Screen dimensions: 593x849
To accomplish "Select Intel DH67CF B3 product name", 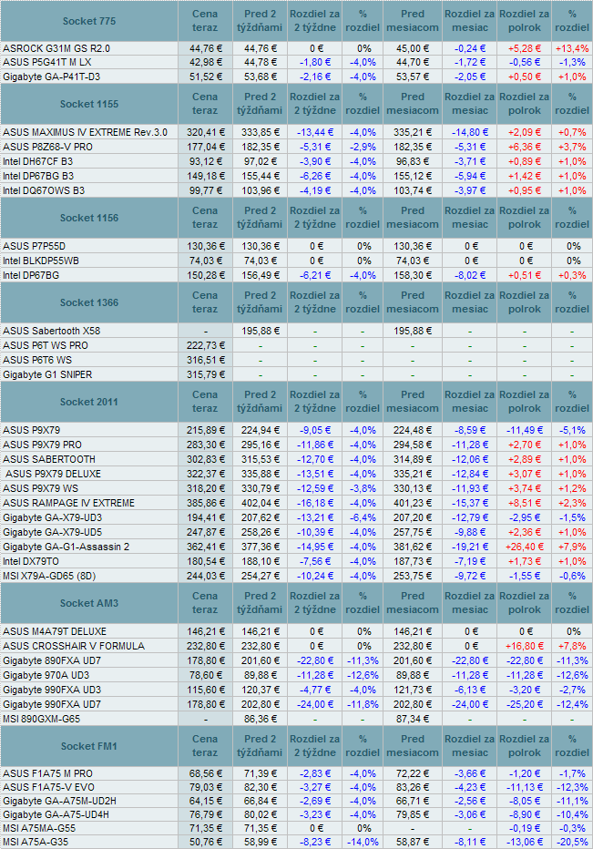I will (x=37, y=161).
